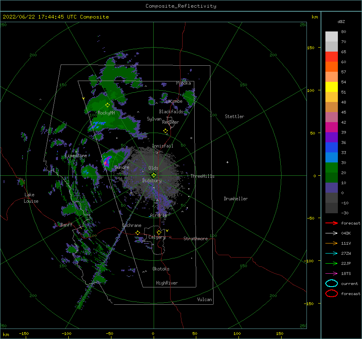The width and height of the screenshot is (362, 339).
Task: Click the magenta 18TS arrow in the legend
Action: coord(331,274)
